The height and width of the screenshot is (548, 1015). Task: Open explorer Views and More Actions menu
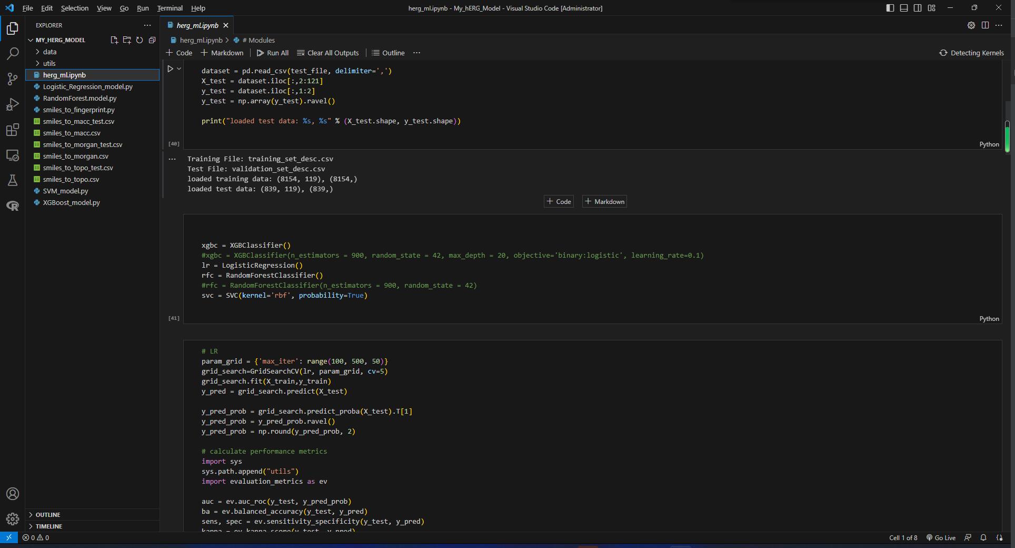pos(147,25)
